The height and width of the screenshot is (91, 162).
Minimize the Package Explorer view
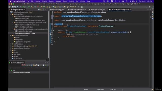coord(46,10)
